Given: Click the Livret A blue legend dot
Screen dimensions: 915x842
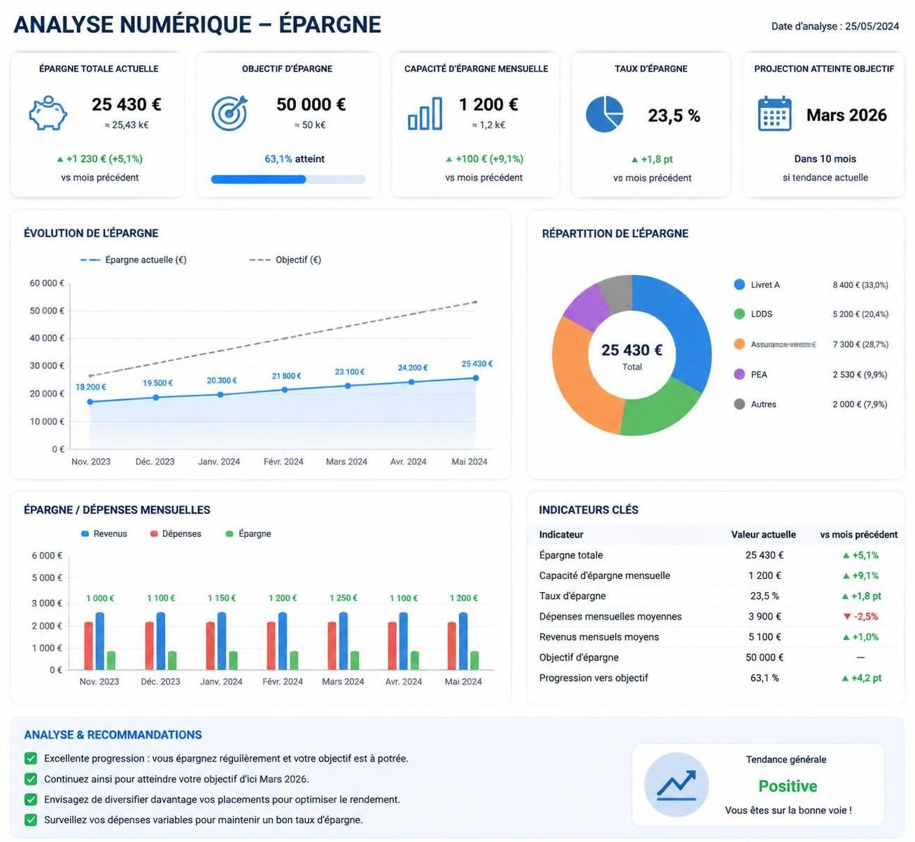Looking at the screenshot, I should coord(739,285).
